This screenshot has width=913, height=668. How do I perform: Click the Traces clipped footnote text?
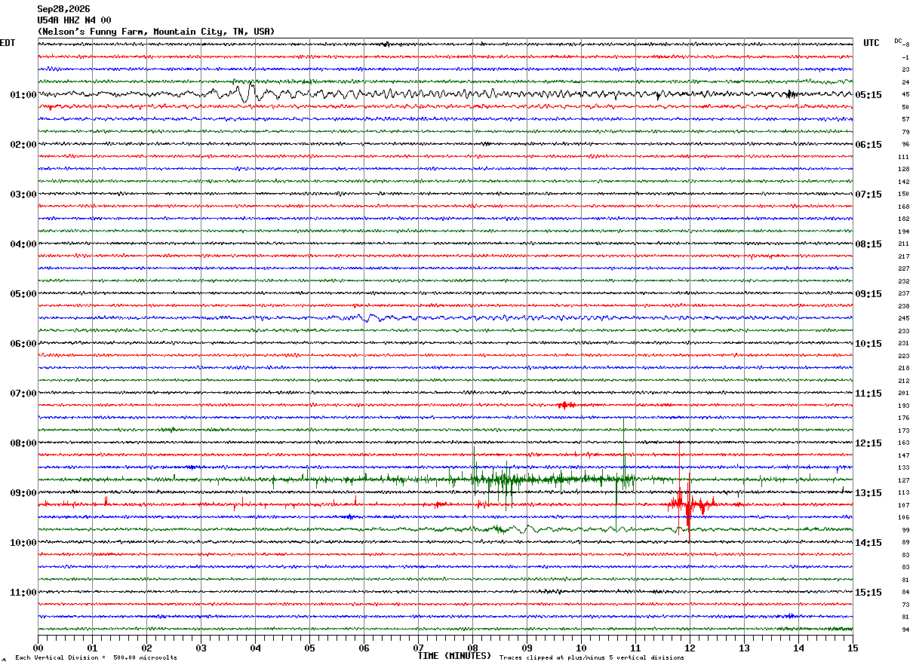[592, 658]
